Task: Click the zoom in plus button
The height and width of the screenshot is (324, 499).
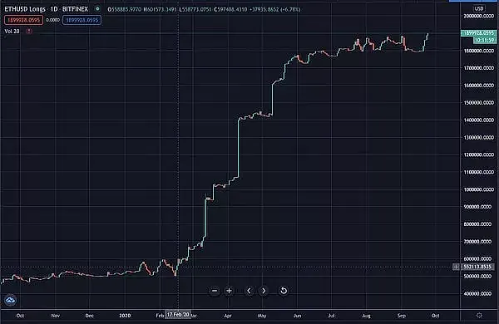Action: [229, 291]
